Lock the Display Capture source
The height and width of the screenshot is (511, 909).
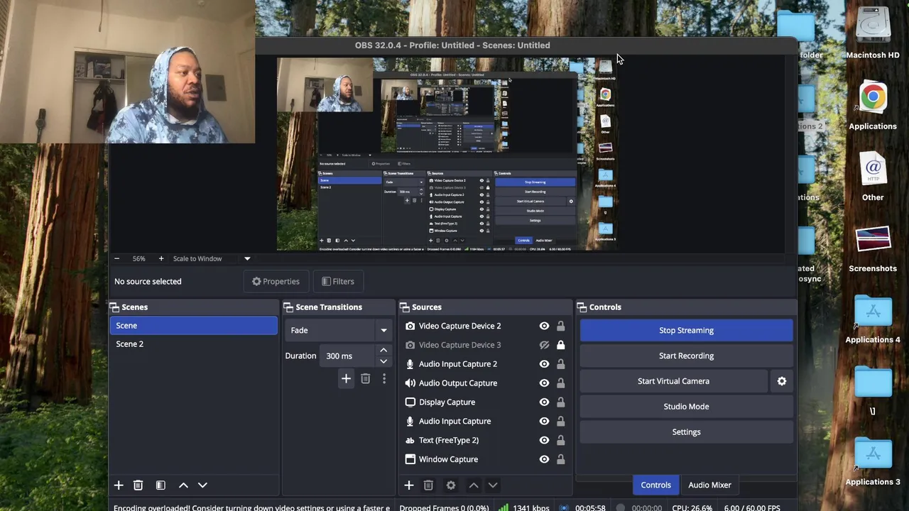click(560, 402)
